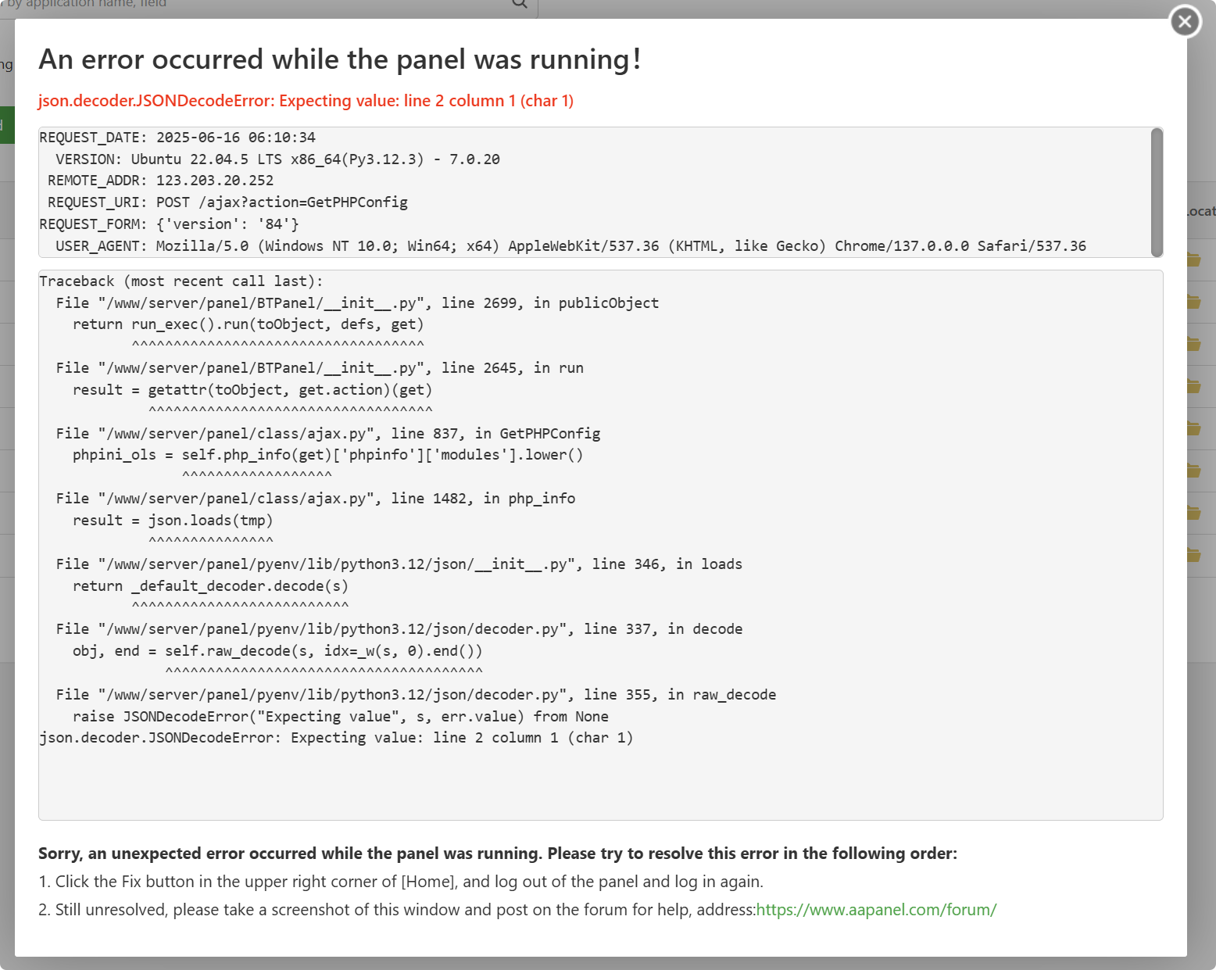Open the third folder icon under Location
Image resolution: width=1216 pixels, height=970 pixels.
(1194, 344)
